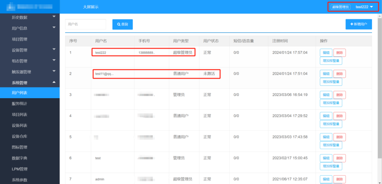Click 增加报警量 in row 4

[x=331, y=124]
